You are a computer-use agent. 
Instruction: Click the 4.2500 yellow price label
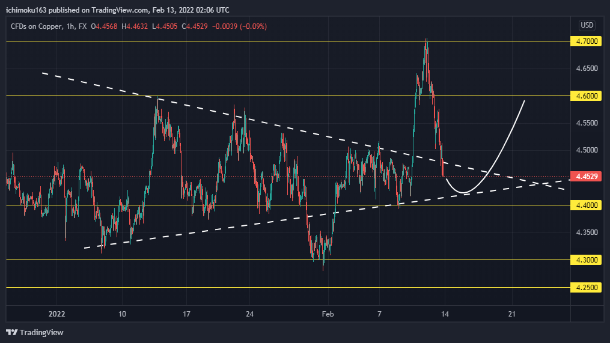click(x=586, y=287)
